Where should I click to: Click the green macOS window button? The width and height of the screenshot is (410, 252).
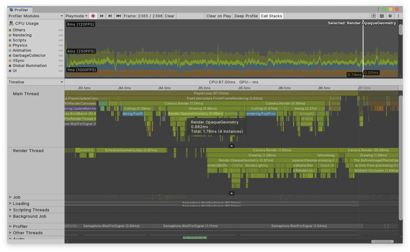[384, 9]
